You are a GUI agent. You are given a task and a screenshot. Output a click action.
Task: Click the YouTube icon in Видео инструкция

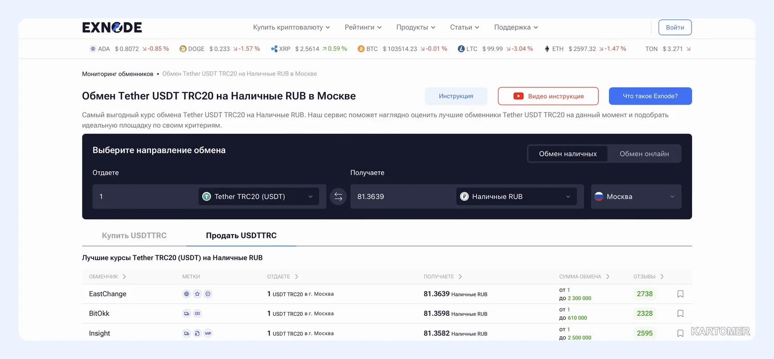point(518,96)
